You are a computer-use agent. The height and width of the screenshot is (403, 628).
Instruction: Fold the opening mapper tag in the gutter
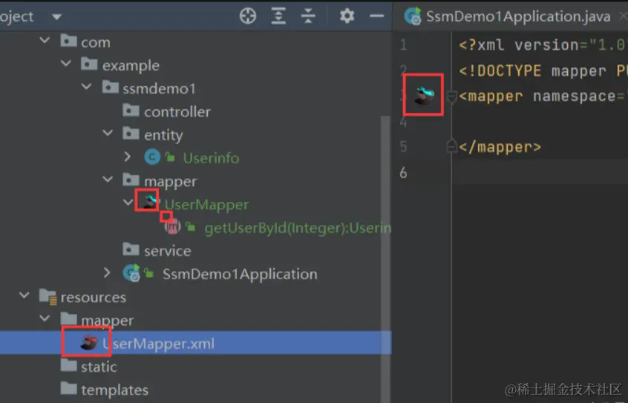point(452,96)
